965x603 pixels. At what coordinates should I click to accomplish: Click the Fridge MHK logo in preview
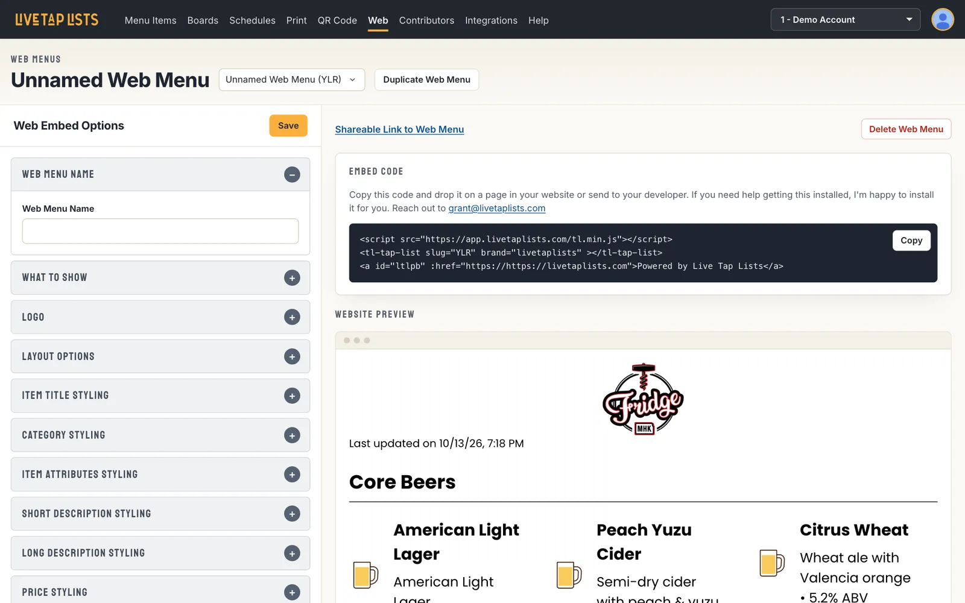(x=643, y=399)
